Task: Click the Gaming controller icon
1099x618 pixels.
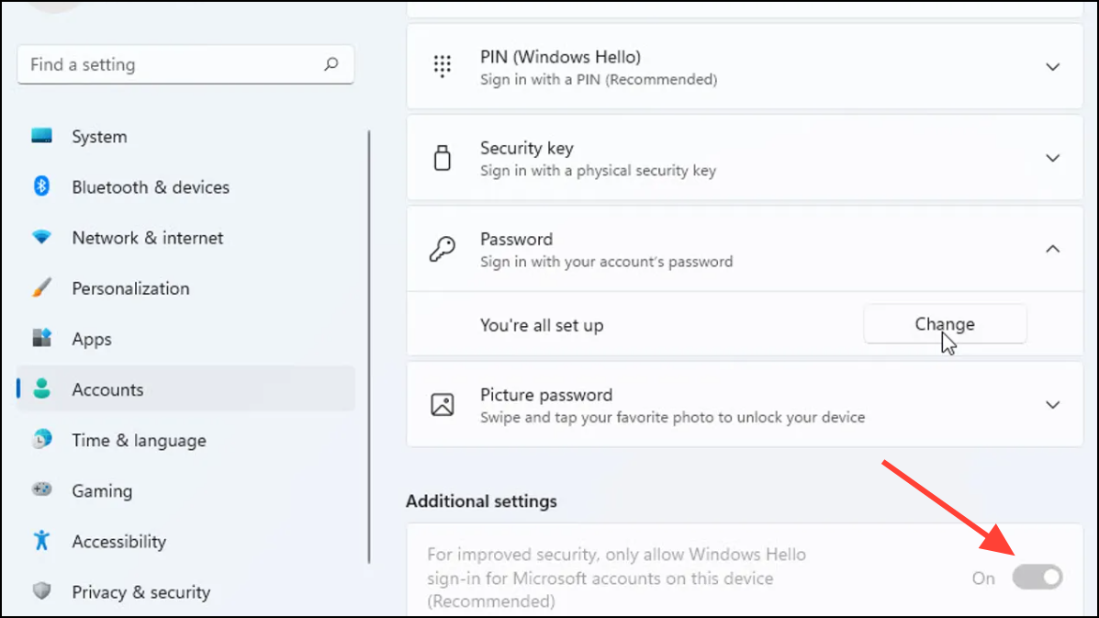Action: click(42, 490)
